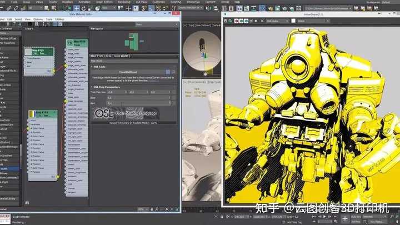Viewport: 400px width, 225px height.
Task: Select the Map #119 OSL node header
Action: [x=43, y=114]
